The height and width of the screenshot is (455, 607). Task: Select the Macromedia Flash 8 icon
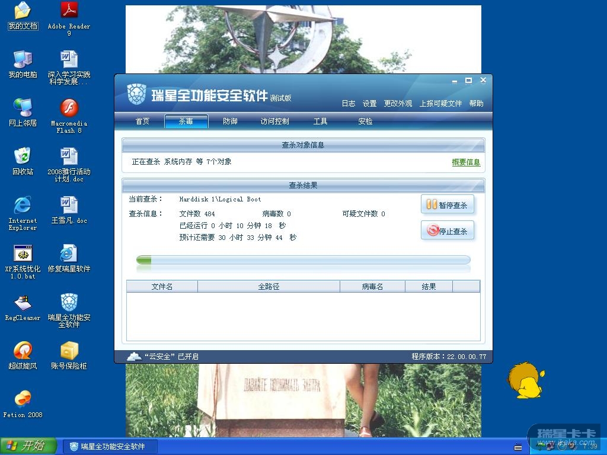point(69,116)
